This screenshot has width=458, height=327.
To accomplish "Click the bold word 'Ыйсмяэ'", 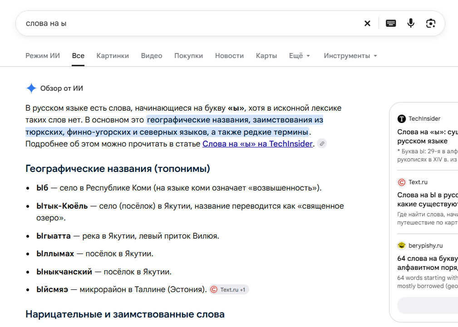I will (x=52, y=289).
